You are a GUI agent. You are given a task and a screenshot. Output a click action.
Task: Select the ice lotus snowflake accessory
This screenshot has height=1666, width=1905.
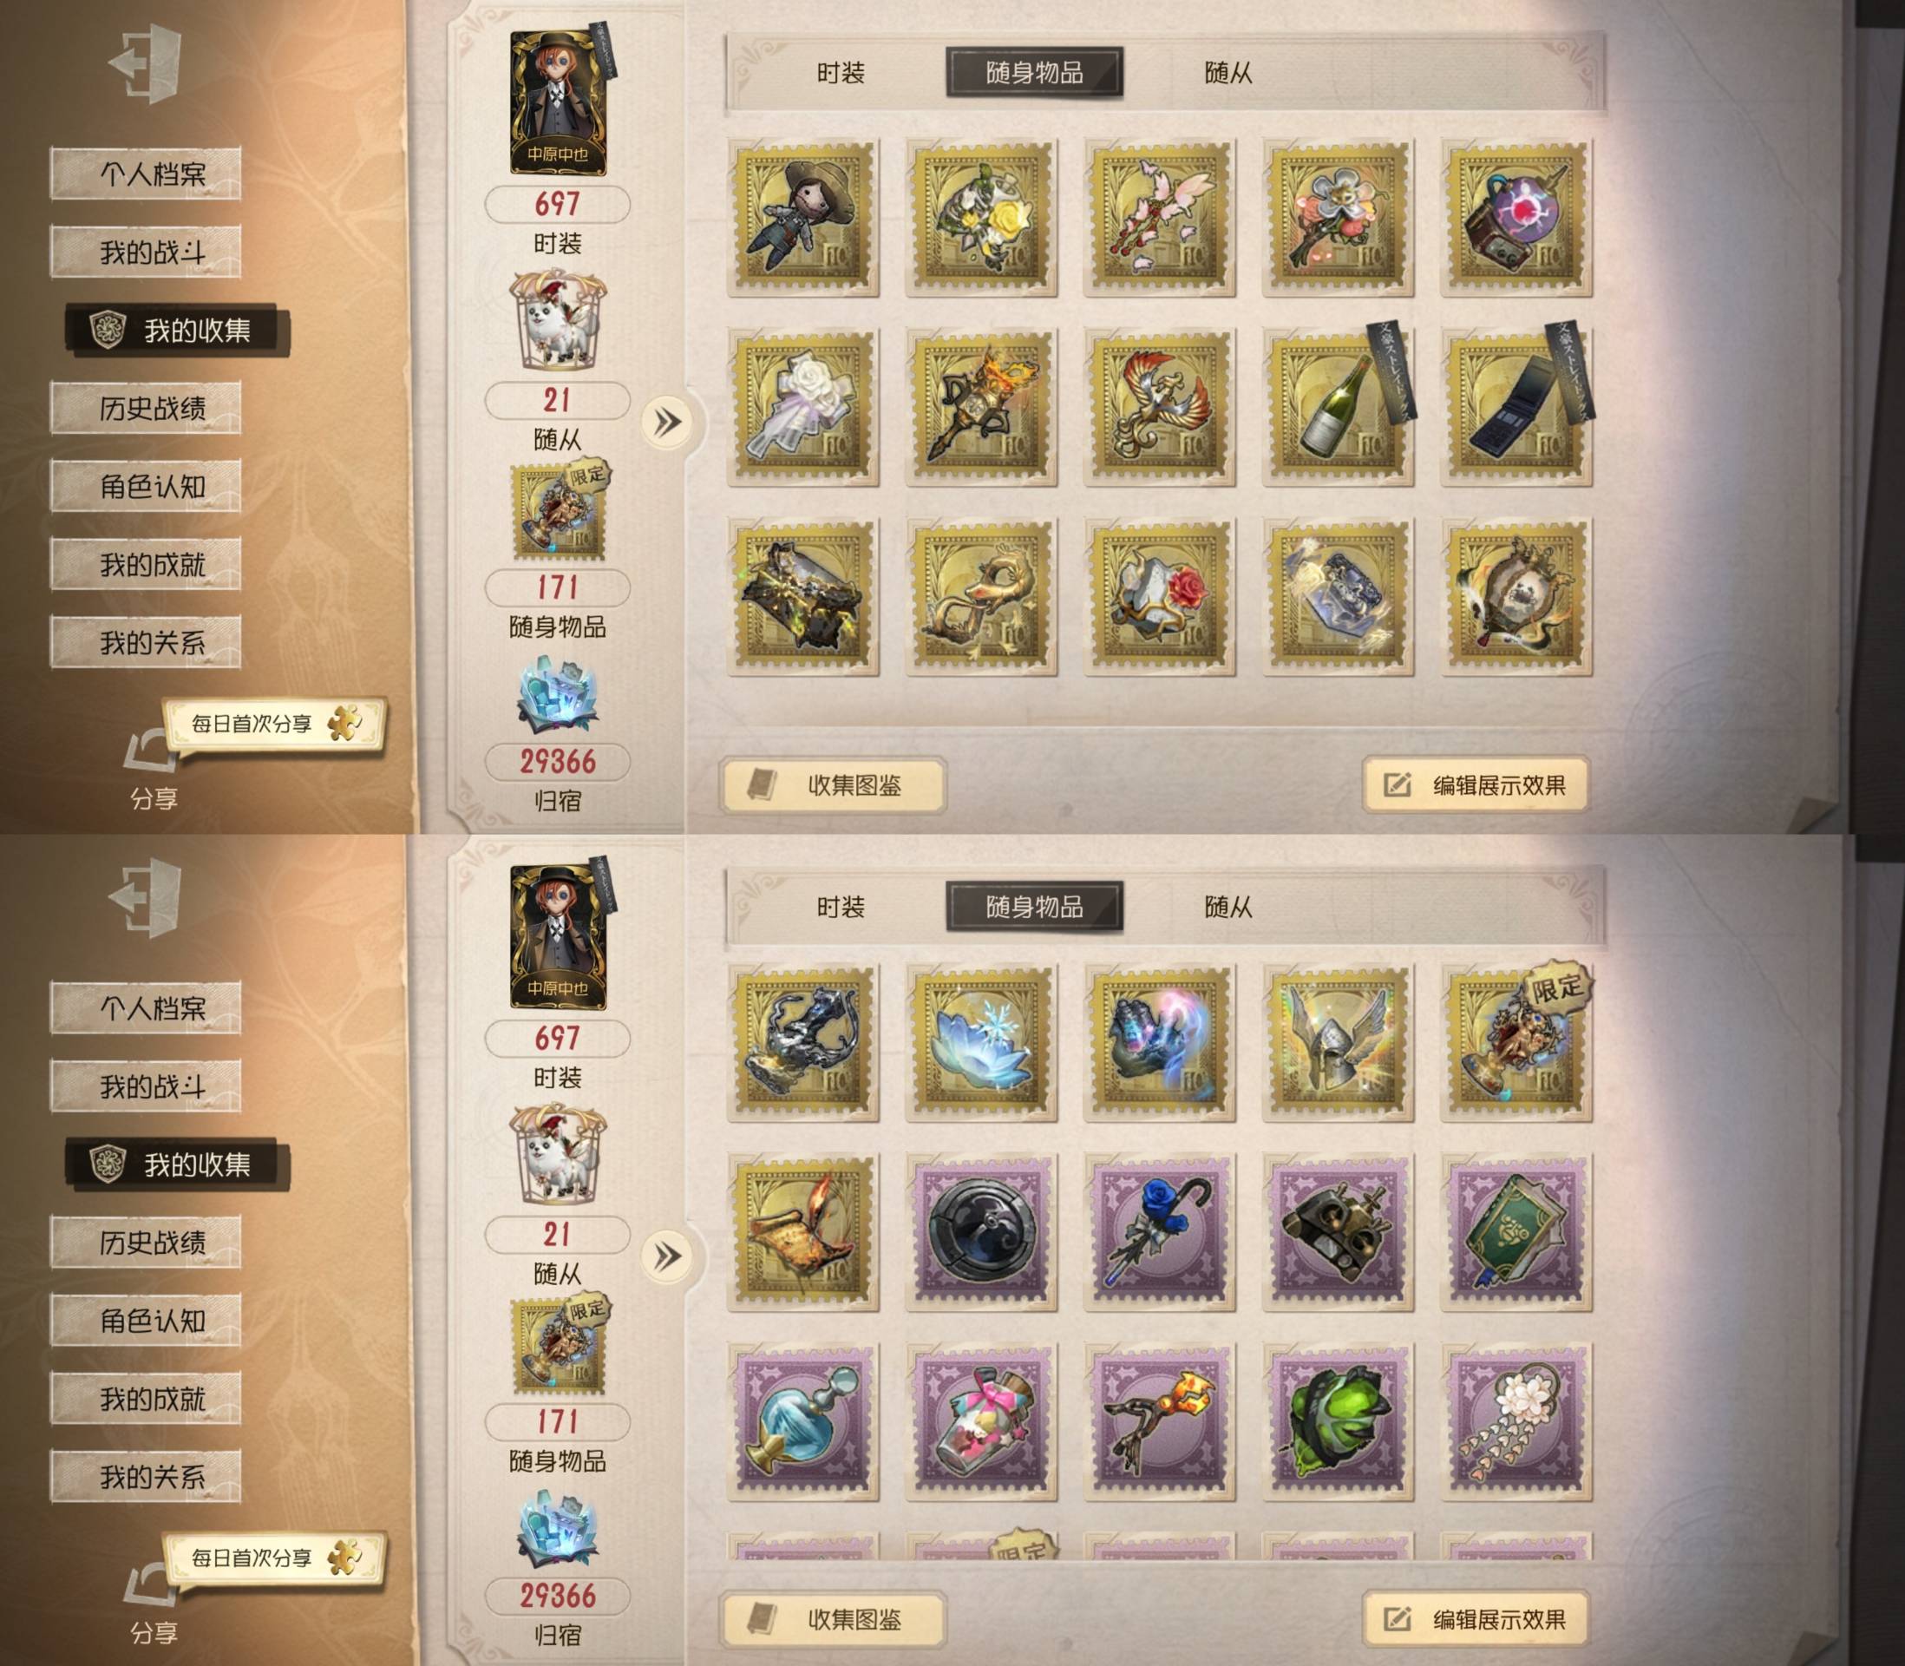point(981,1043)
